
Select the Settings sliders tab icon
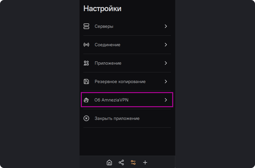click(x=133, y=162)
